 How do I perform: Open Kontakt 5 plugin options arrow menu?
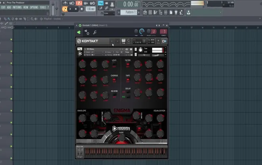(77, 25)
